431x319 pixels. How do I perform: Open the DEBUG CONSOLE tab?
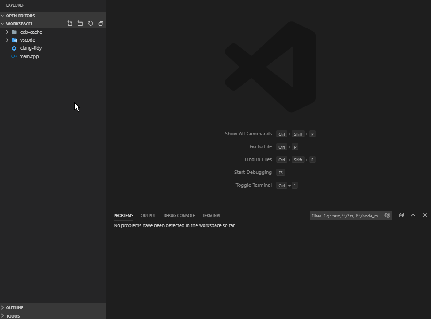(179, 215)
